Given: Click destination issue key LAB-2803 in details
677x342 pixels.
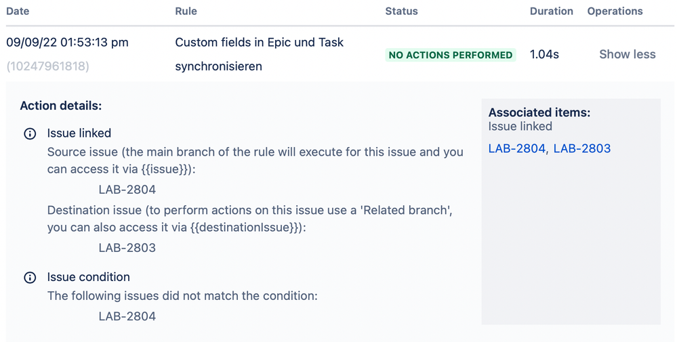Looking at the screenshot, I should coord(127,248).
